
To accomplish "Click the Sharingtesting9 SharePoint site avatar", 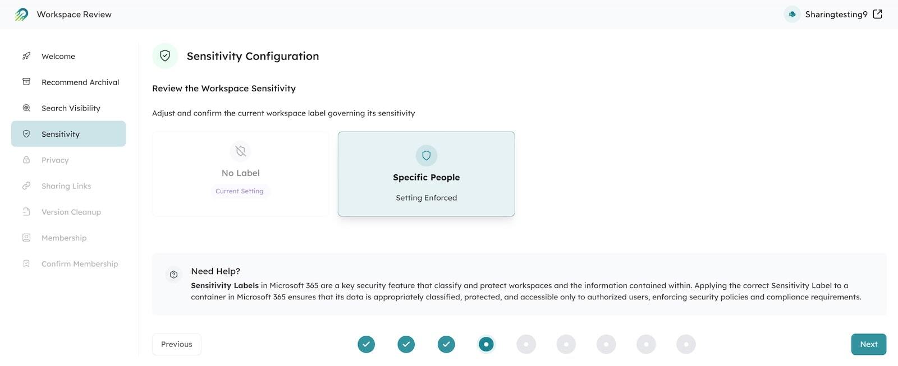I will pyautogui.click(x=792, y=14).
